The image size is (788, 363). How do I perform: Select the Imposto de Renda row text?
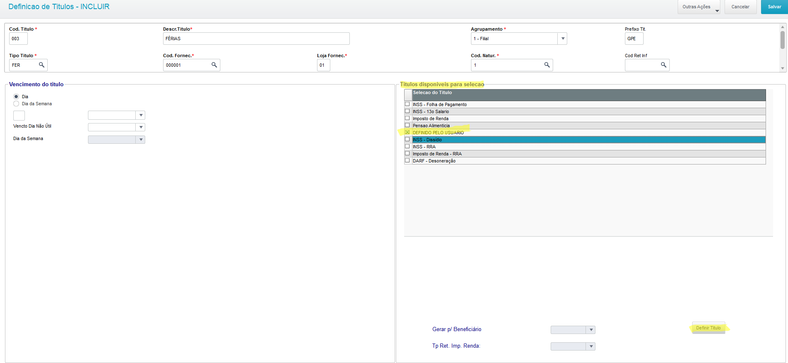[x=430, y=119]
